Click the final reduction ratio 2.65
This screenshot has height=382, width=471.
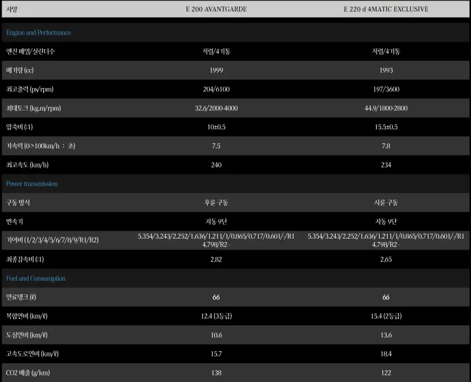pos(386,259)
